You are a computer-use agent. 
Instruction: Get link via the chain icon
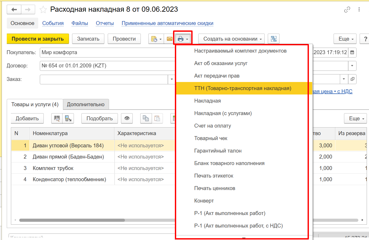347,10
